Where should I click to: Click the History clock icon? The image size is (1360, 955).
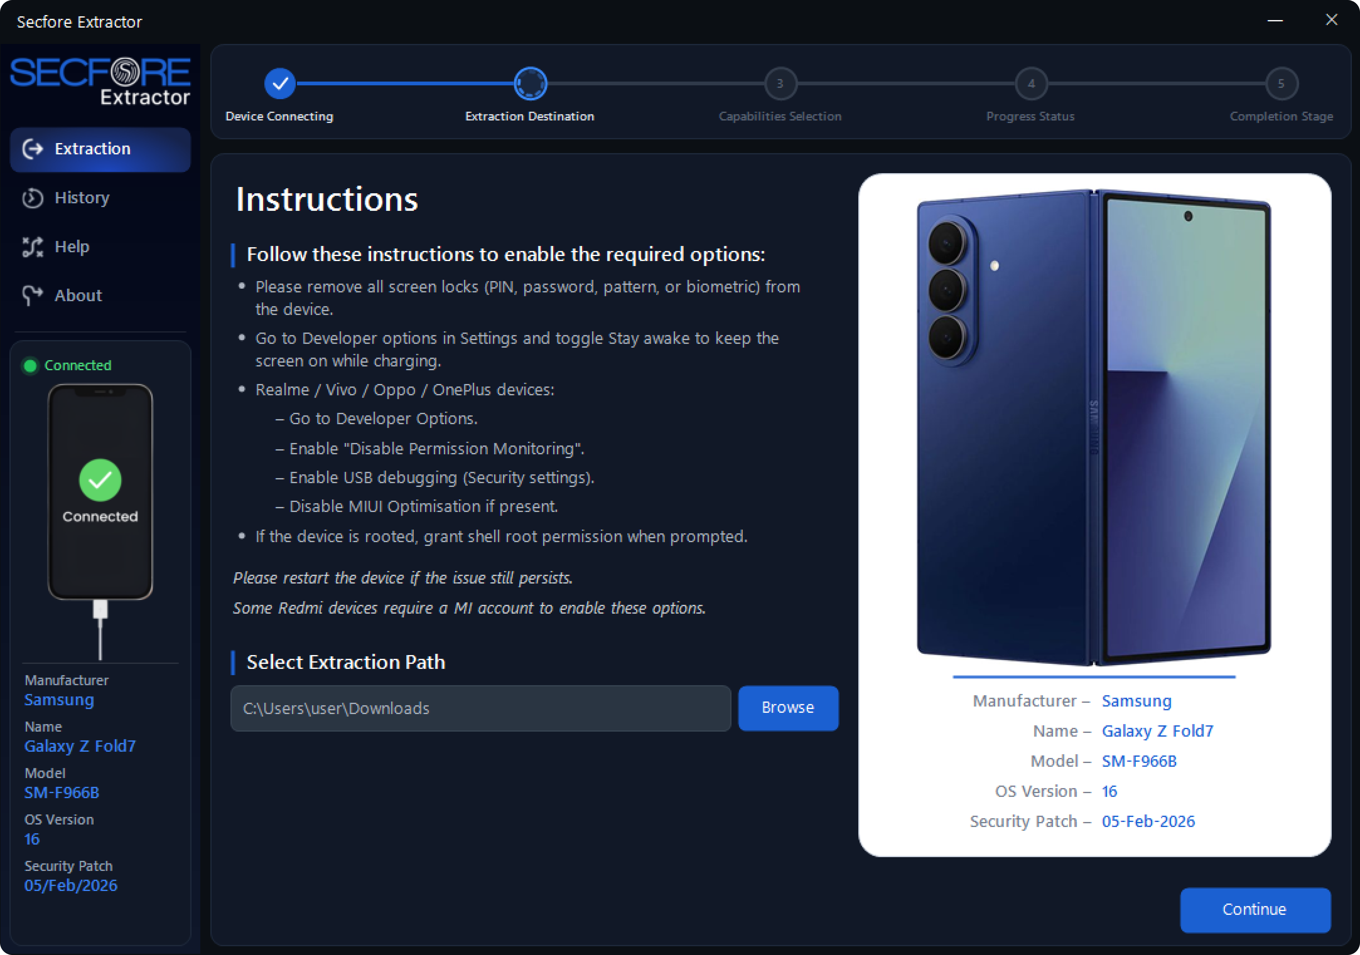coord(33,198)
